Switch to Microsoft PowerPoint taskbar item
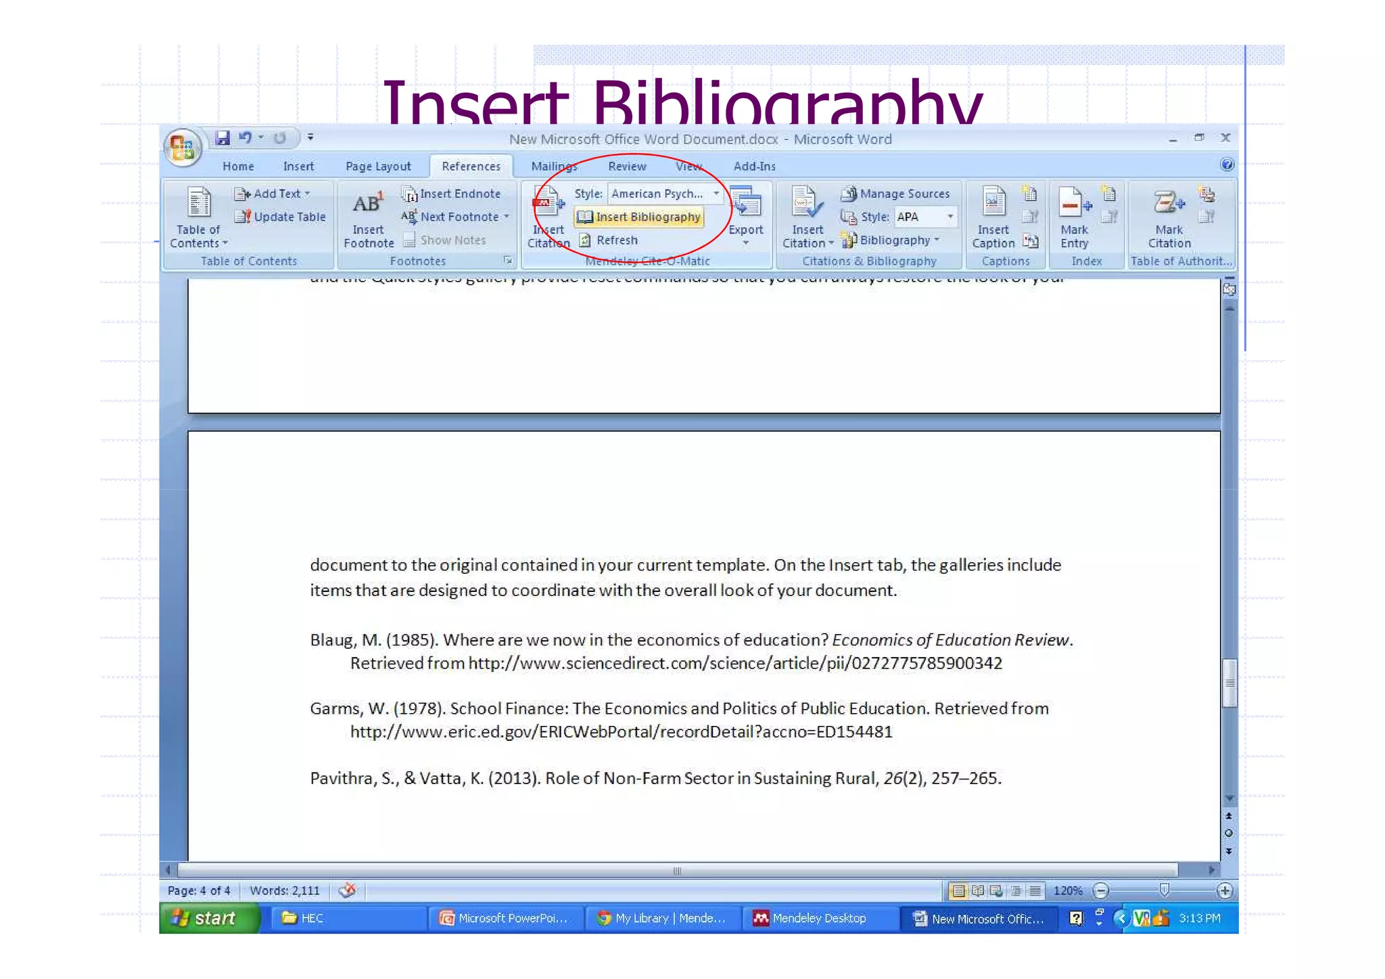 click(x=506, y=918)
